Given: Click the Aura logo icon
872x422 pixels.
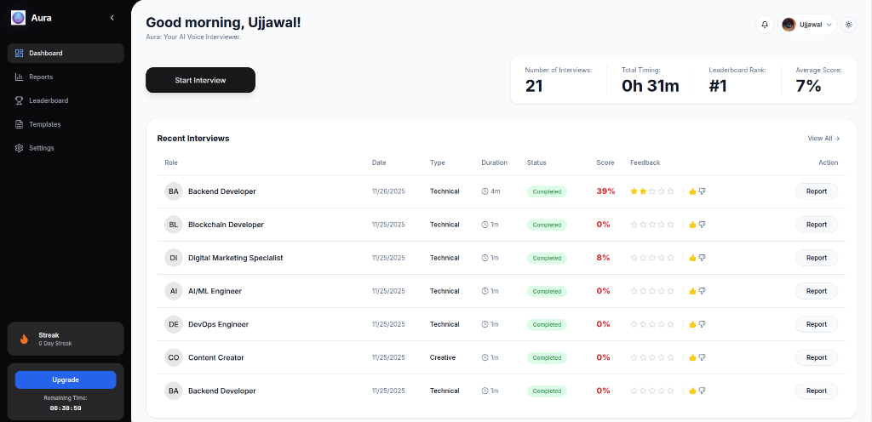Looking at the screenshot, I should pos(18,18).
